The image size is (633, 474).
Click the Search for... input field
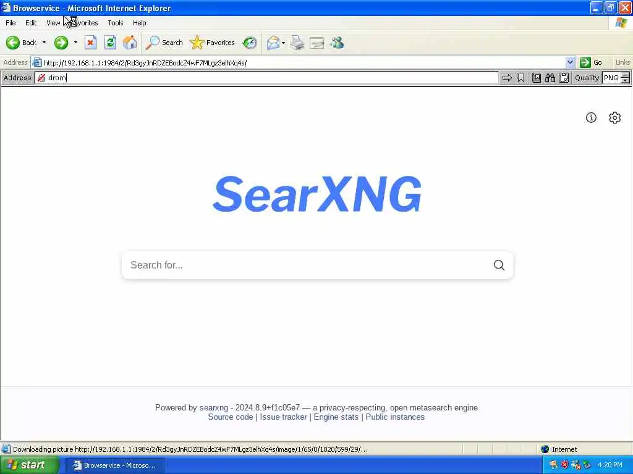point(307,265)
